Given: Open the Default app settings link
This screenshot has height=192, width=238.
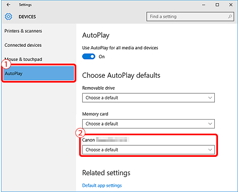Looking at the screenshot, I should (102, 185).
